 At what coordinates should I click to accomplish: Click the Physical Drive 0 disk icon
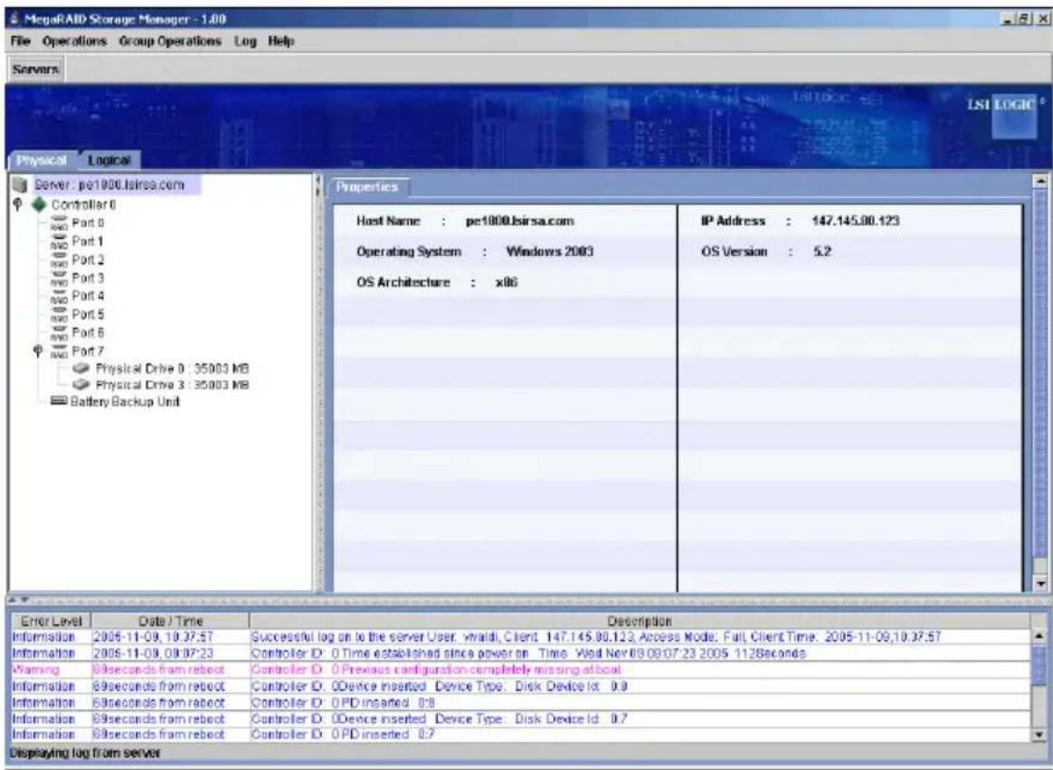click(x=82, y=369)
